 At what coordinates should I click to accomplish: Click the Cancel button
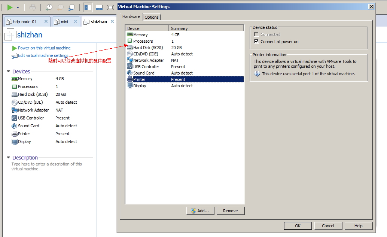coord(328,226)
